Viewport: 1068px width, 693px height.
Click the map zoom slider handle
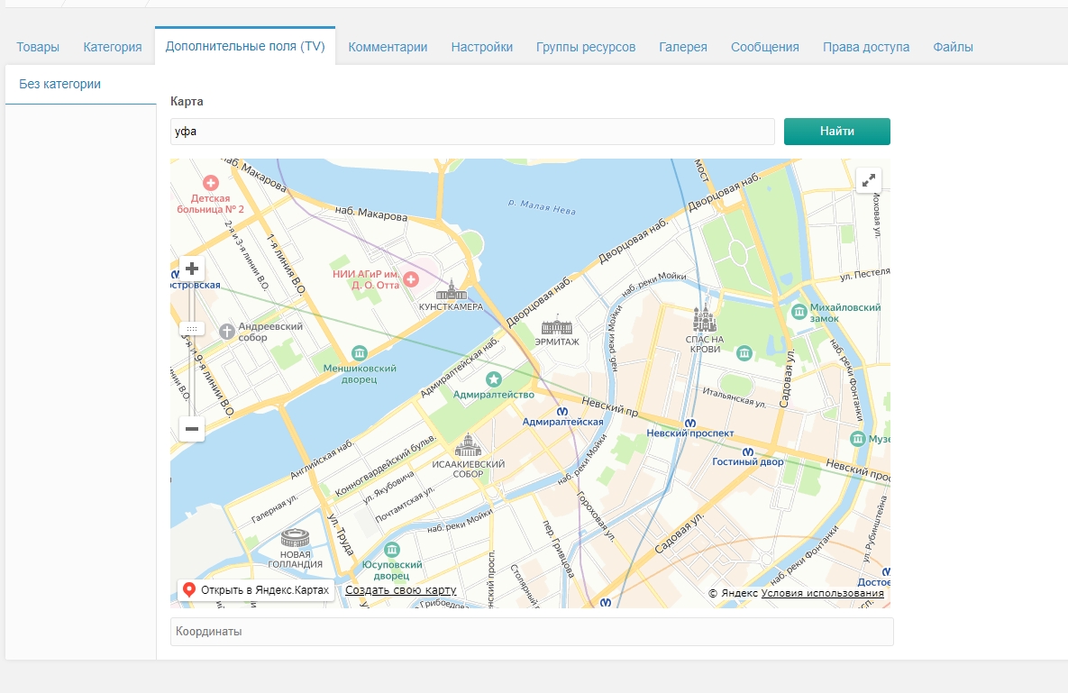tap(192, 329)
